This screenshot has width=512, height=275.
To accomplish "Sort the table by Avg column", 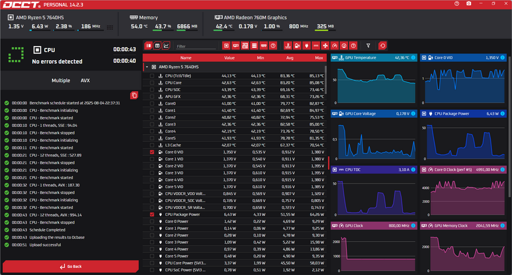I will (290, 58).
